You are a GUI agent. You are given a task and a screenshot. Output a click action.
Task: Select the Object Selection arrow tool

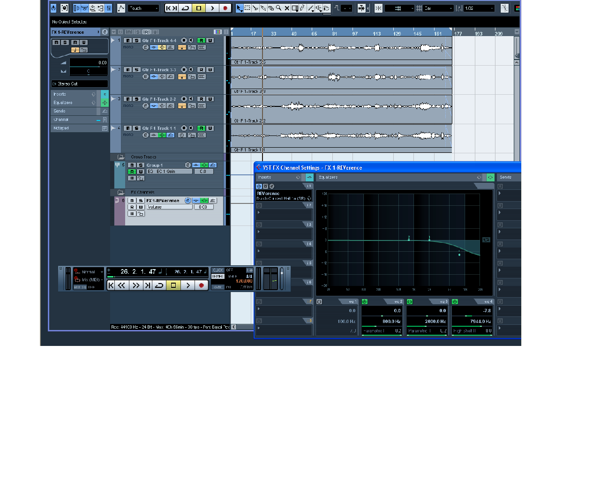[x=239, y=8]
